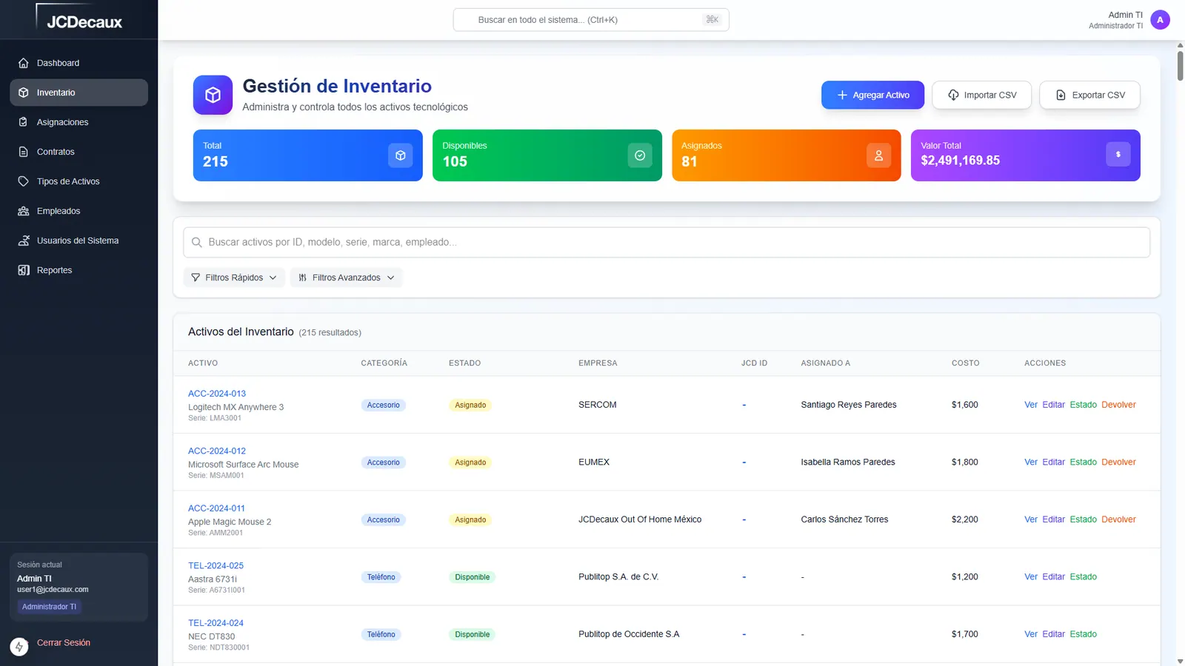This screenshot has height=666, width=1185.
Task: Click the Disponibles 105 green card
Action: 547,155
